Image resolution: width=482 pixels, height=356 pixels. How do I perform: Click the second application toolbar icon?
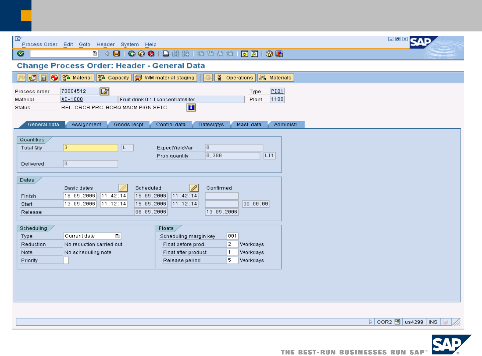pos(32,78)
